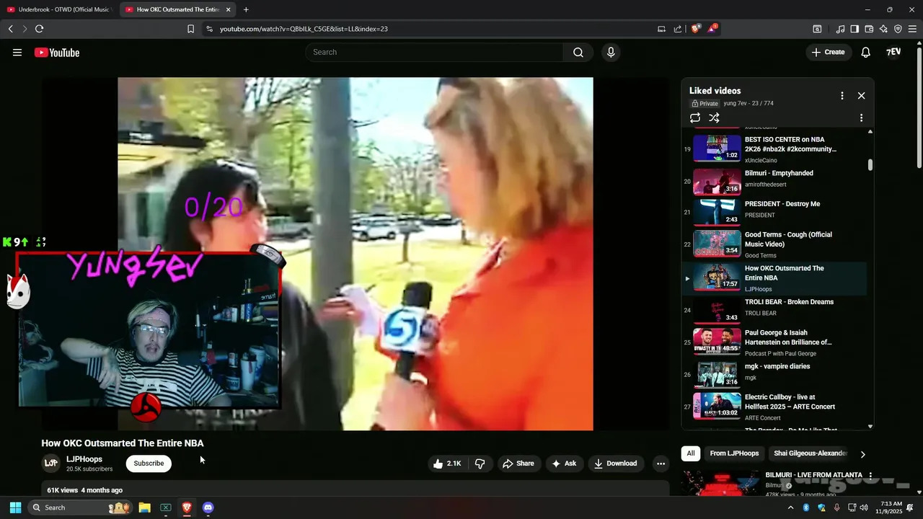
Task: Click the Share button under the video
Action: pos(518,463)
